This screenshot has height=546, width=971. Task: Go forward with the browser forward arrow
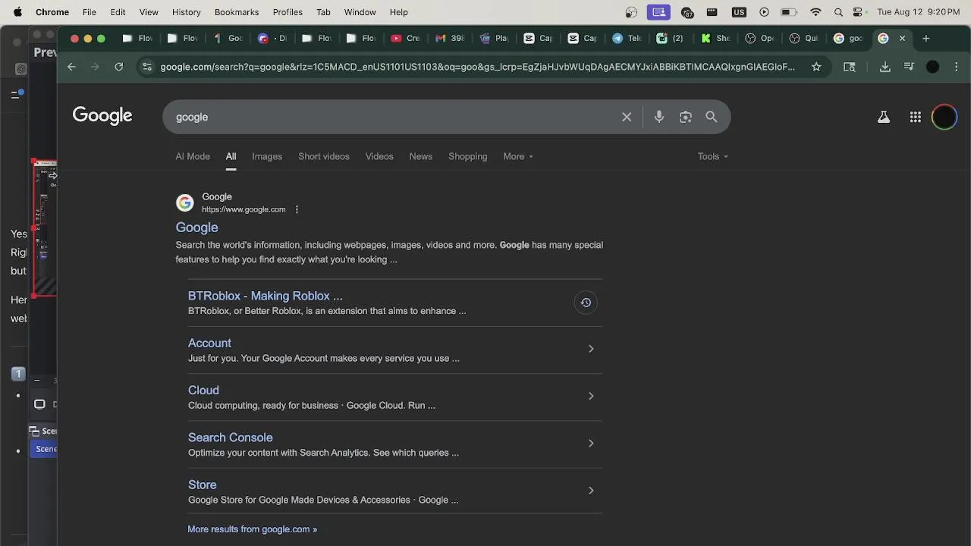(95, 67)
